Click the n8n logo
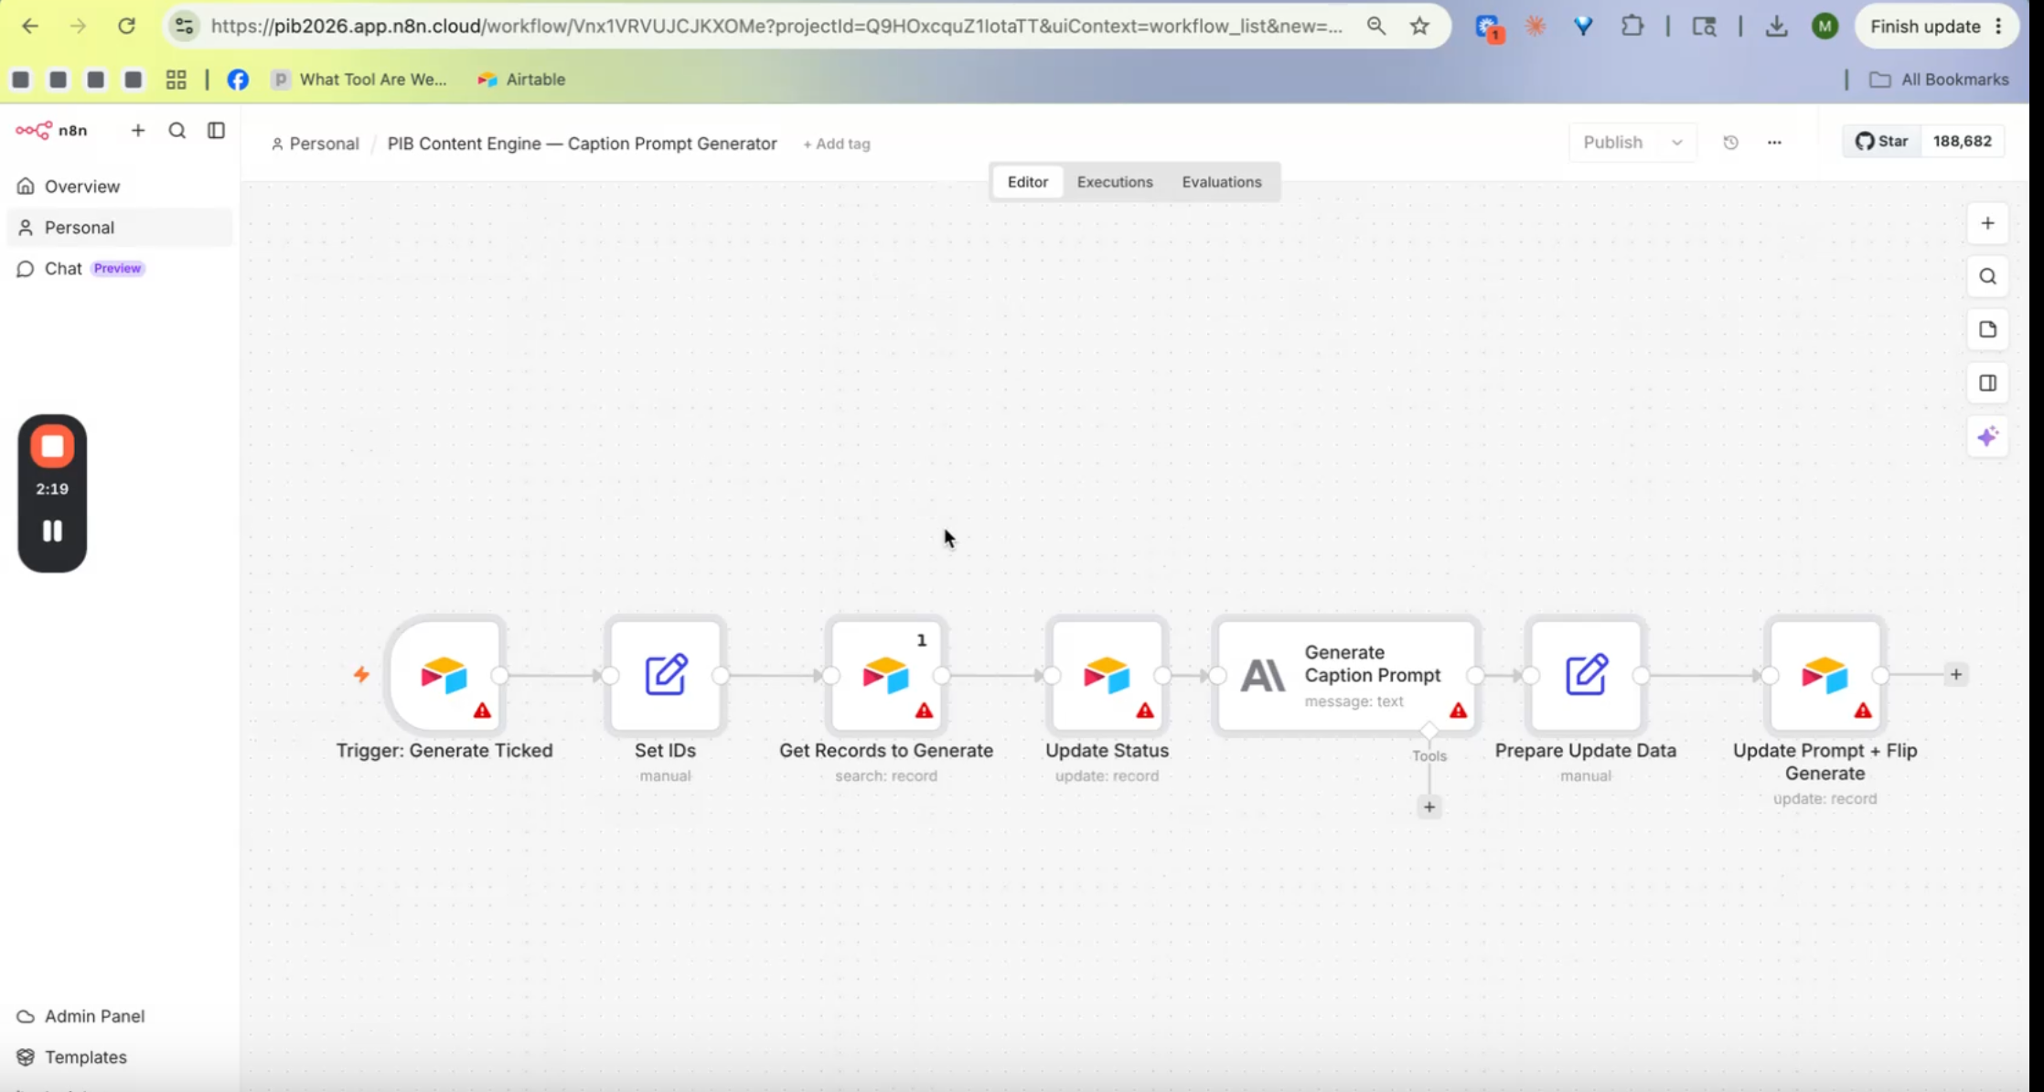The image size is (2044, 1092). pyautogui.click(x=52, y=131)
